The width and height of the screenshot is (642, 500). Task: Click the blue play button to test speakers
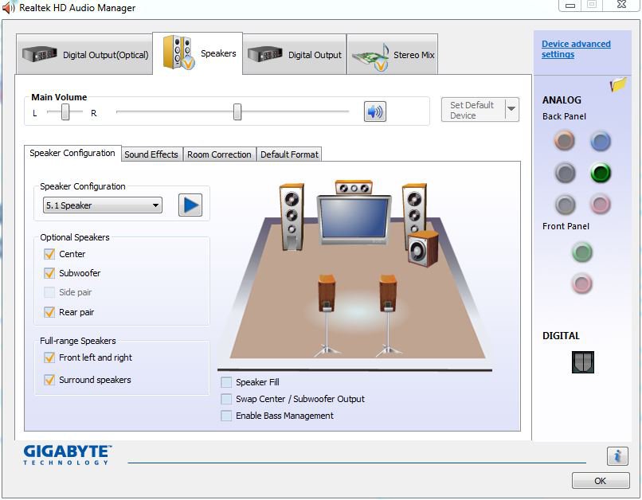coord(190,205)
